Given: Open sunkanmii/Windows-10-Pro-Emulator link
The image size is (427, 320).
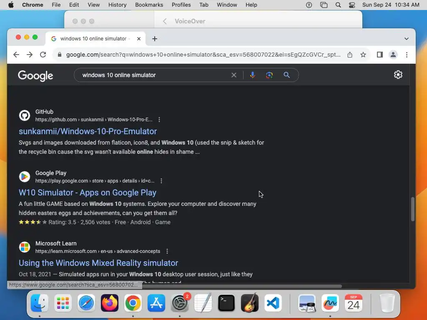Looking at the screenshot, I should pyautogui.click(x=88, y=131).
